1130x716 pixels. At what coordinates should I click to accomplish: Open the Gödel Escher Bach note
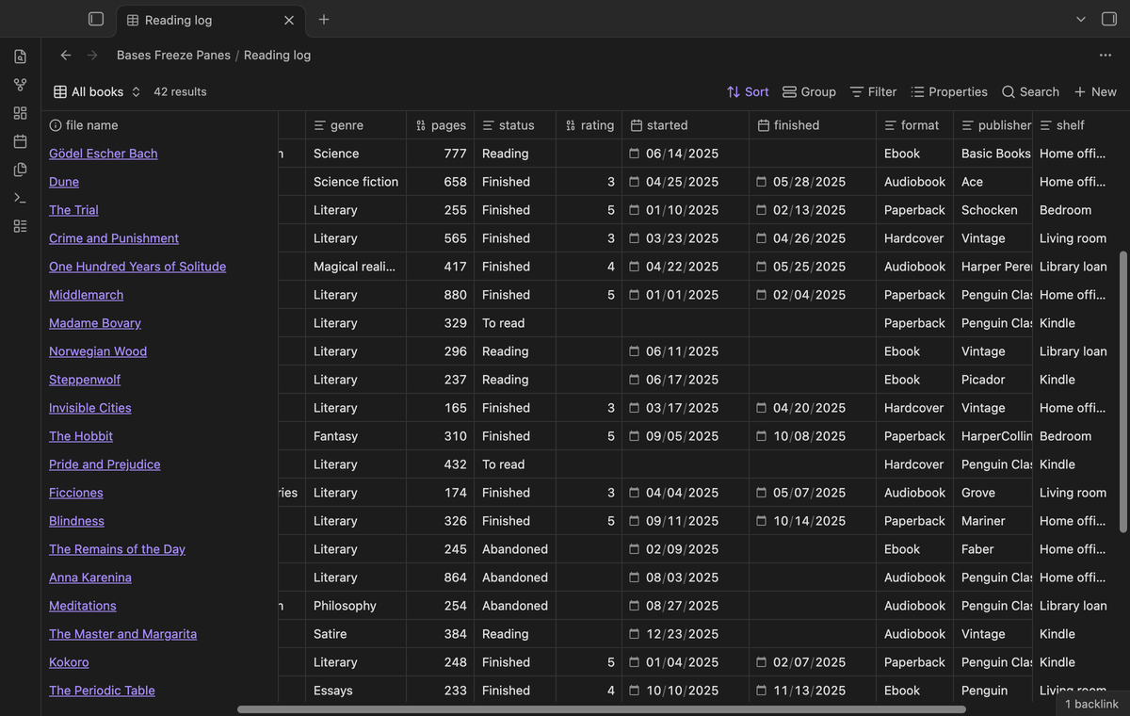[x=104, y=154]
